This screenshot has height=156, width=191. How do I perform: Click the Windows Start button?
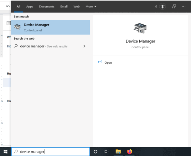(x=6, y=152)
